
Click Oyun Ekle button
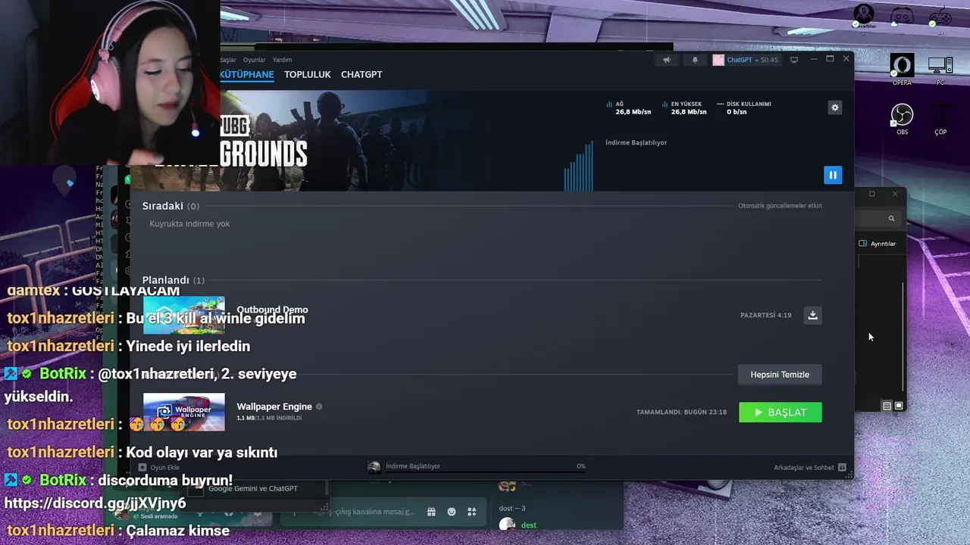[159, 468]
